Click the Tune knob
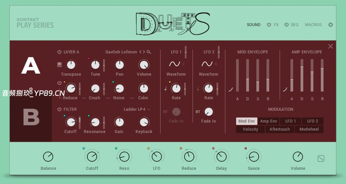 (95, 65)
